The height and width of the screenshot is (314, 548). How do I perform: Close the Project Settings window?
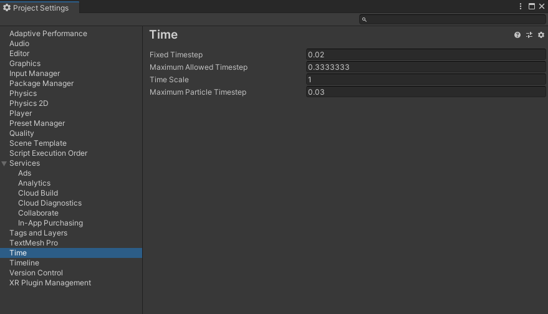tap(542, 6)
